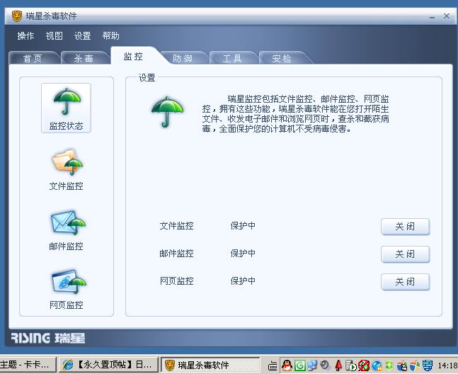Click the green shield plus tray icon
Viewport: 458px width, 374px height.
click(389, 365)
